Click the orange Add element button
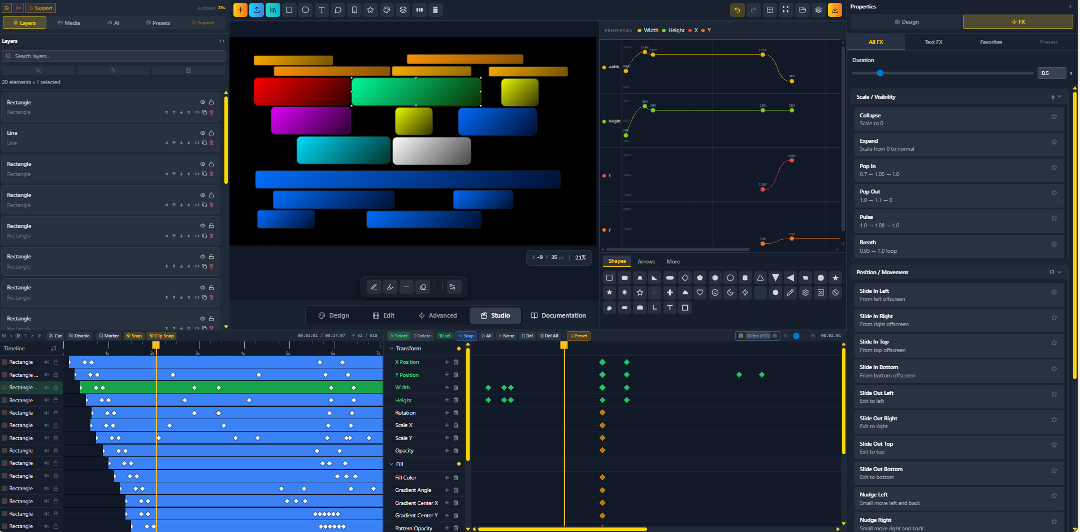This screenshot has width=1080, height=532. pos(240,10)
